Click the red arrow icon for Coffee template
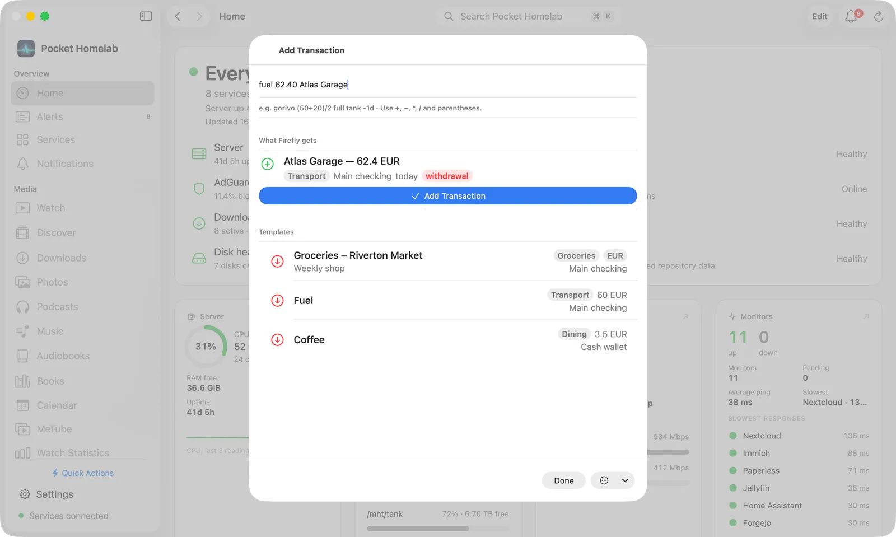896x537 pixels. (277, 340)
